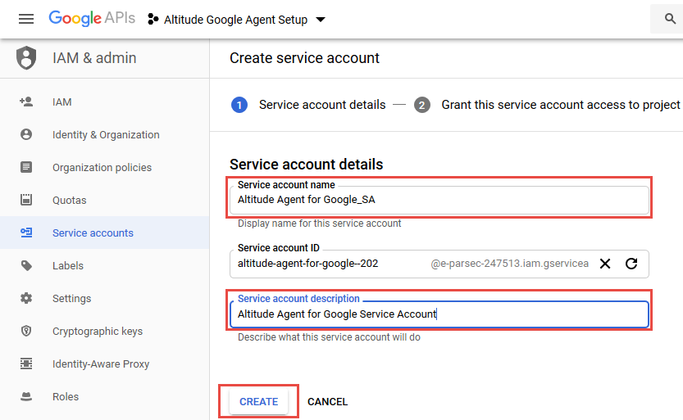Click the search magnifier icon

[x=666, y=19]
